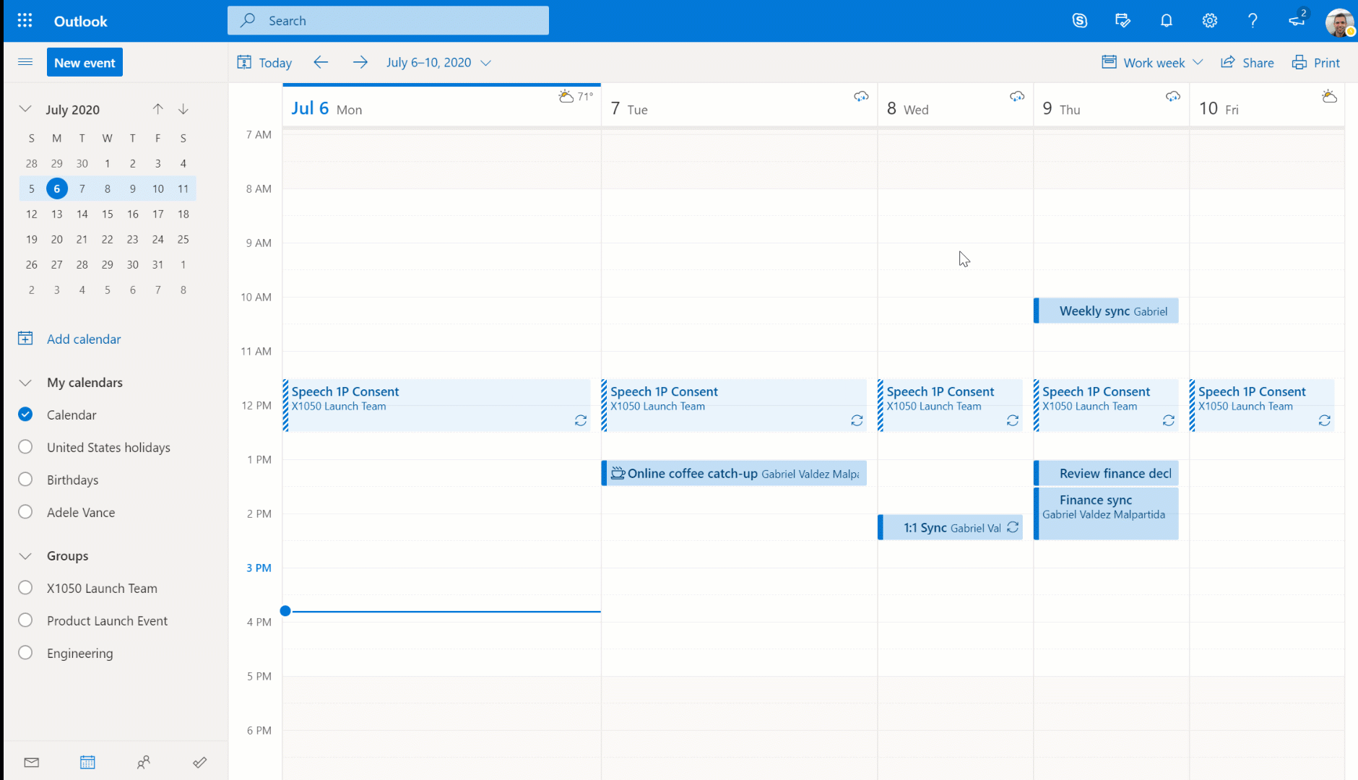Open the Mail icon in bottom navigation
This screenshot has width=1358, height=780.
32,762
